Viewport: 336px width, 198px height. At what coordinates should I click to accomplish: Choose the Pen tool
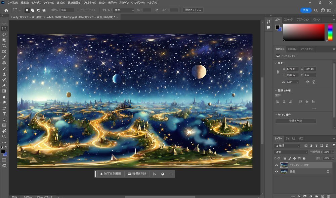tap(4, 108)
